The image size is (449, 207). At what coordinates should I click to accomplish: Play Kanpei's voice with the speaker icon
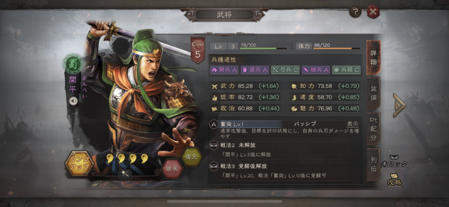pyautogui.click(x=73, y=101)
